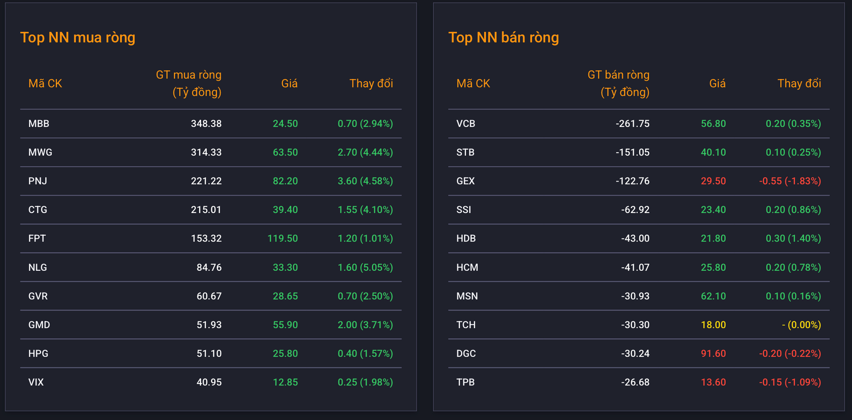Viewport: 852px width, 420px height.
Task: Select the HCM stock code
Action: coord(467,267)
